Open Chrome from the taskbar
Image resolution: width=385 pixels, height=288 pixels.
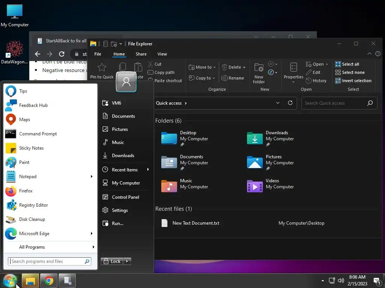[x=49, y=280]
